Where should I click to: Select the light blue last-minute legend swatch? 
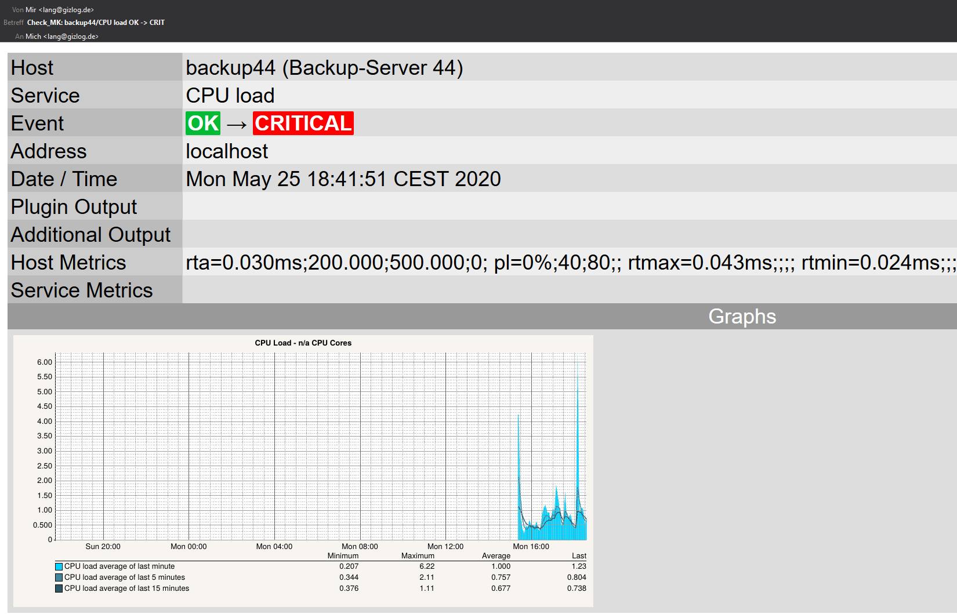(x=59, y=566)
